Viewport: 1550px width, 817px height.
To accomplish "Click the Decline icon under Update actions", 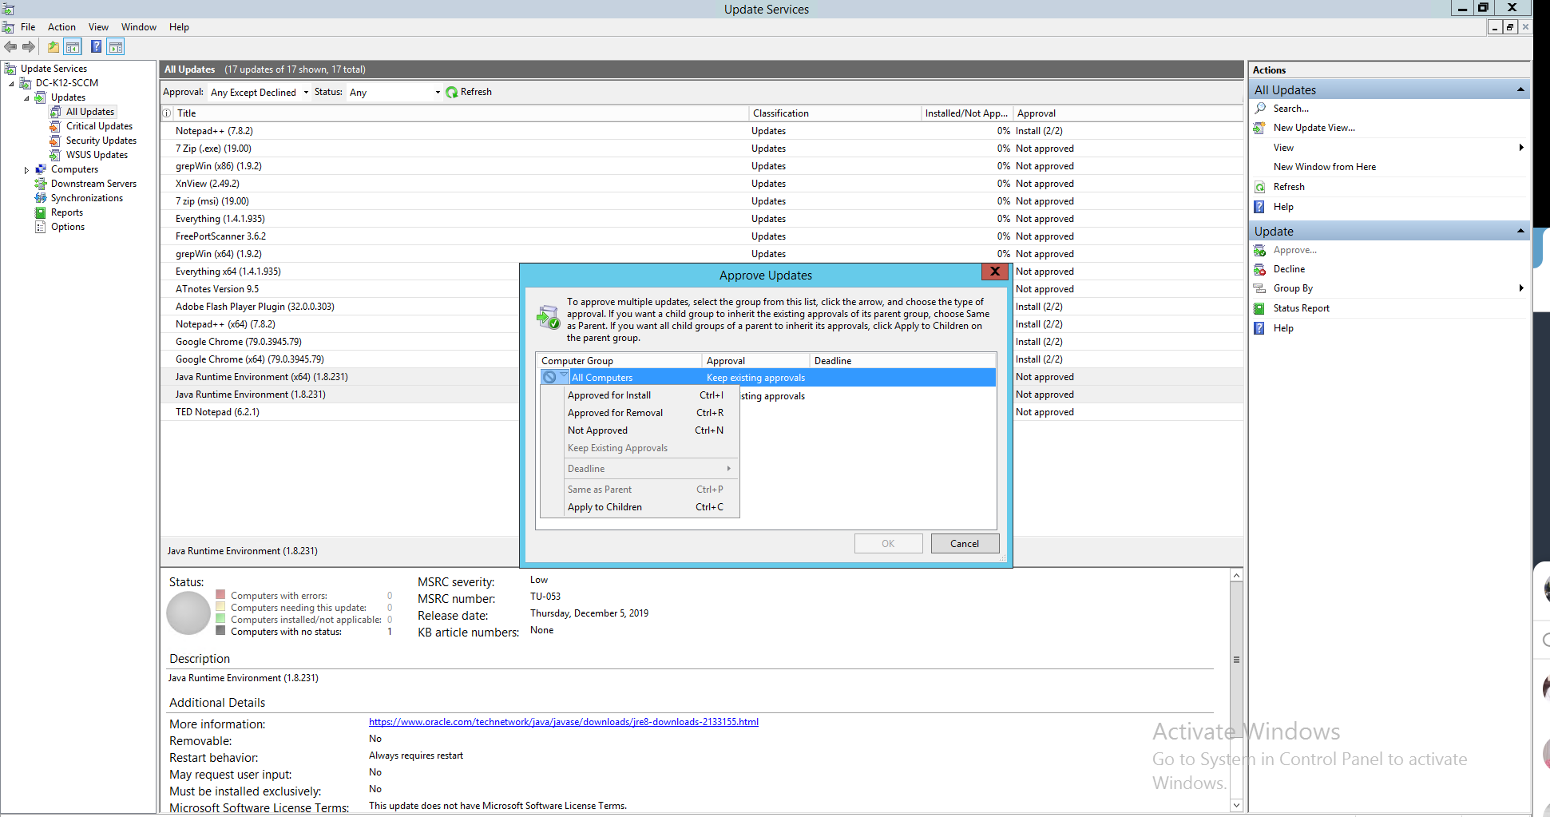I will [x=1261, y=269].
